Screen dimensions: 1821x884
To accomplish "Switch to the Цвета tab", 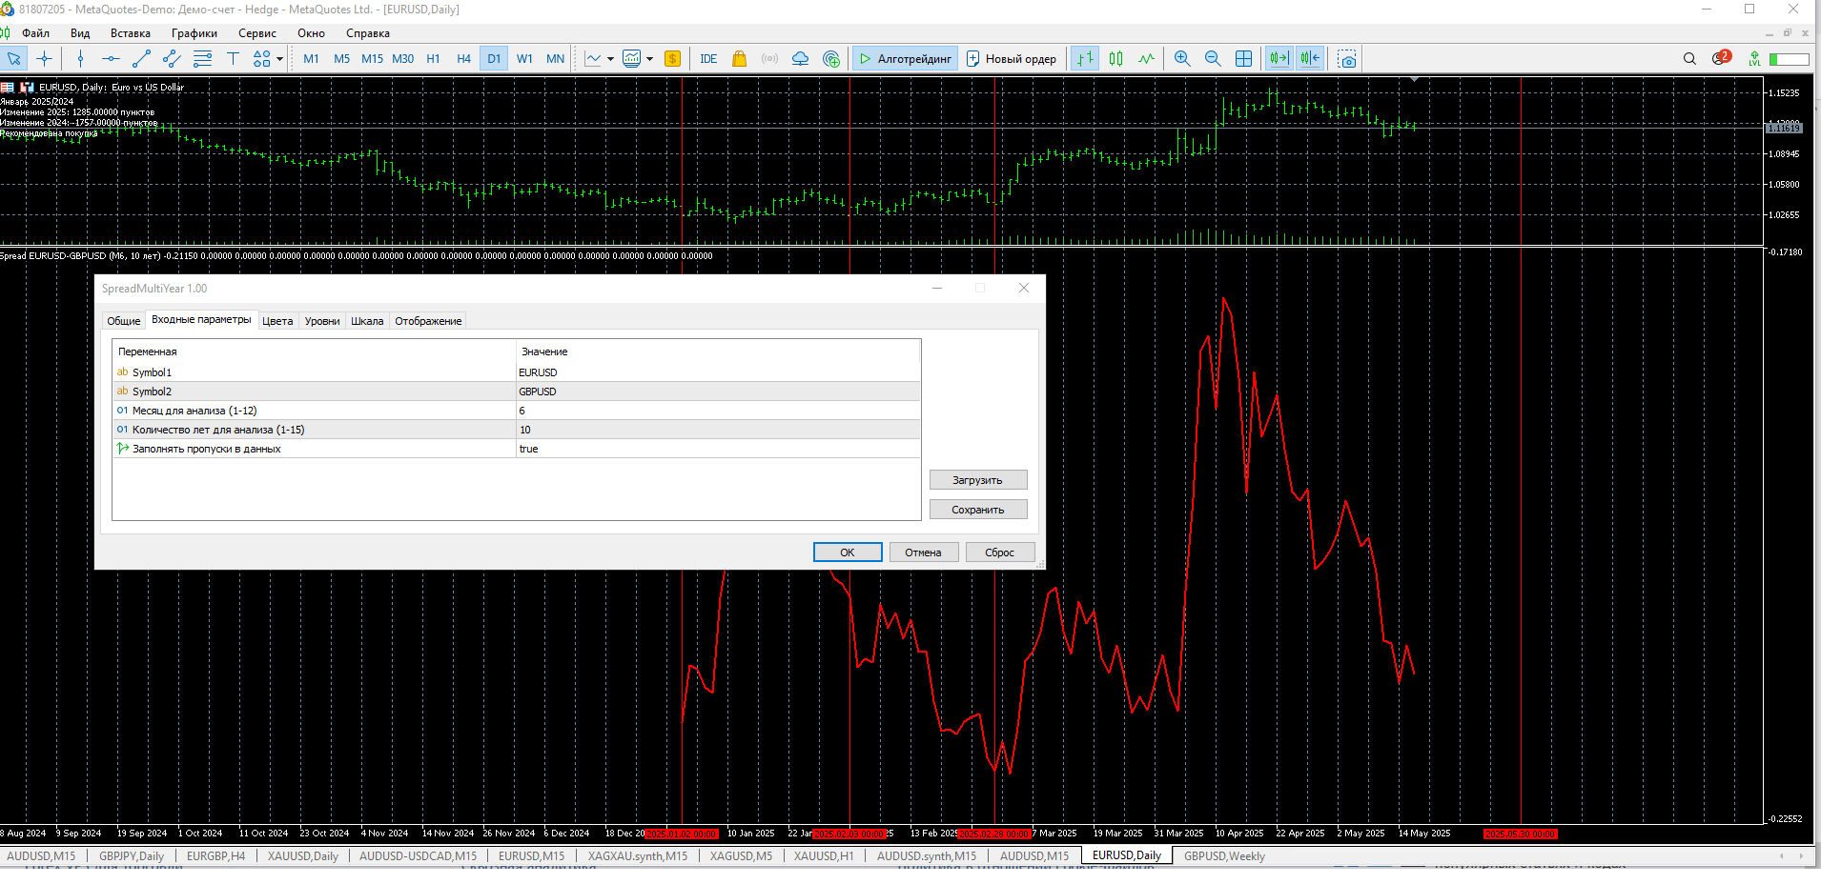I will [277, 321].
